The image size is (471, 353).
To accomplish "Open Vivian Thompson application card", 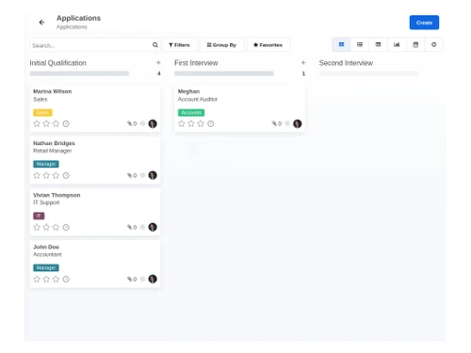I will [95, 212].
